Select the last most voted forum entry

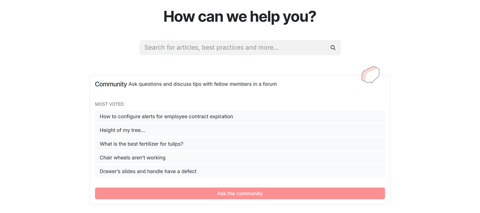coord(240,171)
